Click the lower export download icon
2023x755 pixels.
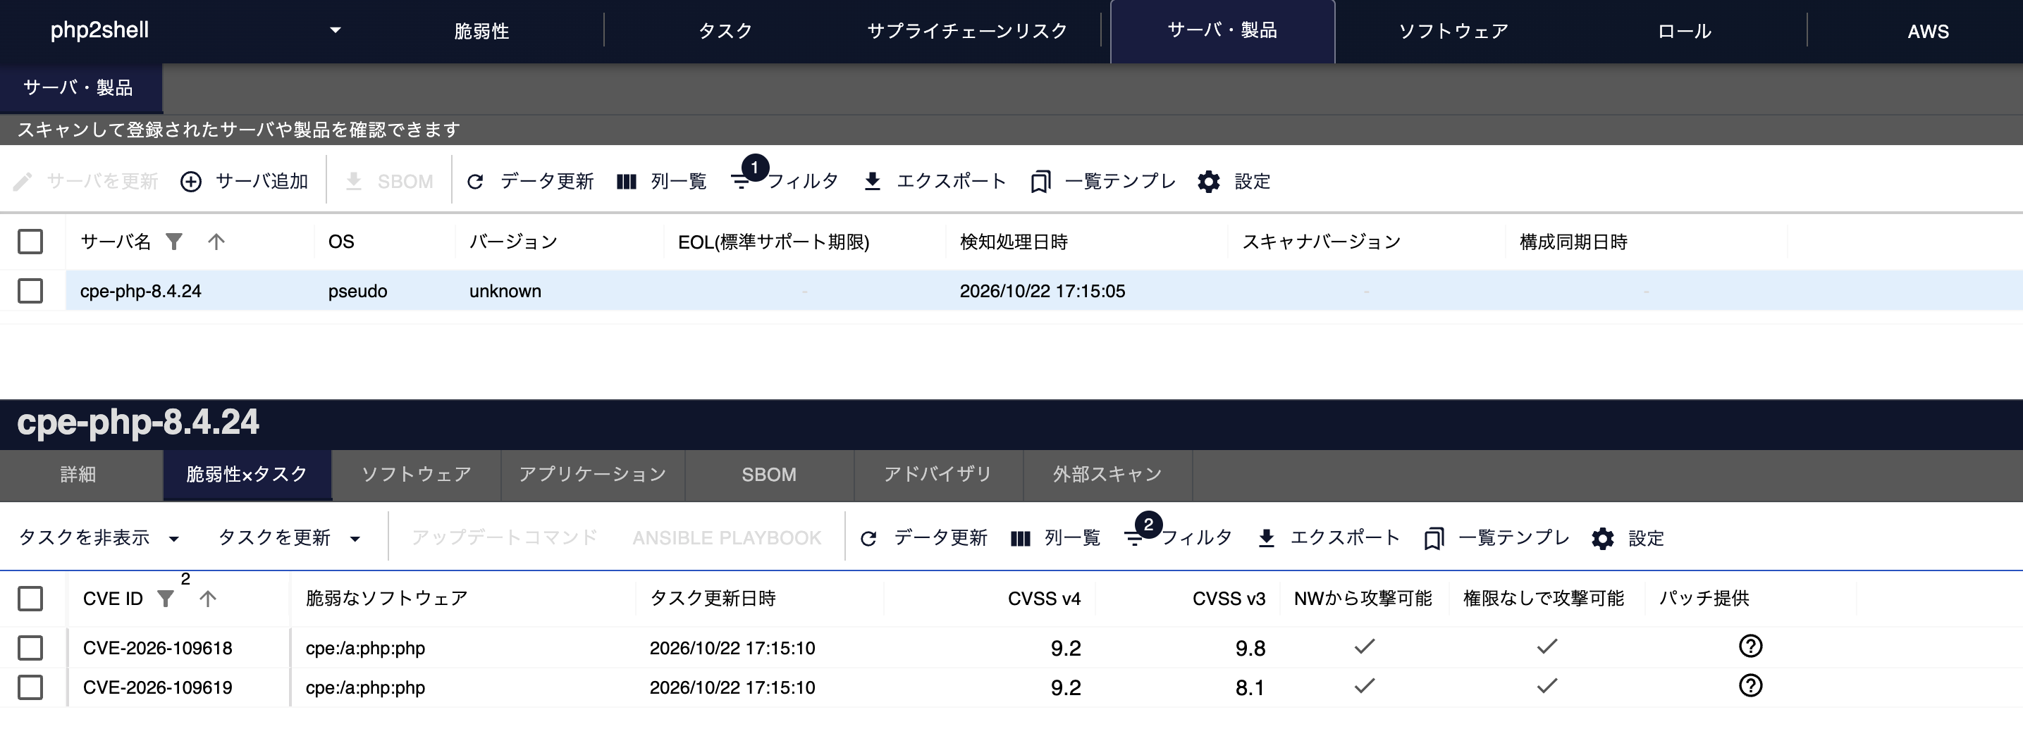pyautogui.click(x=1266, y=538)
